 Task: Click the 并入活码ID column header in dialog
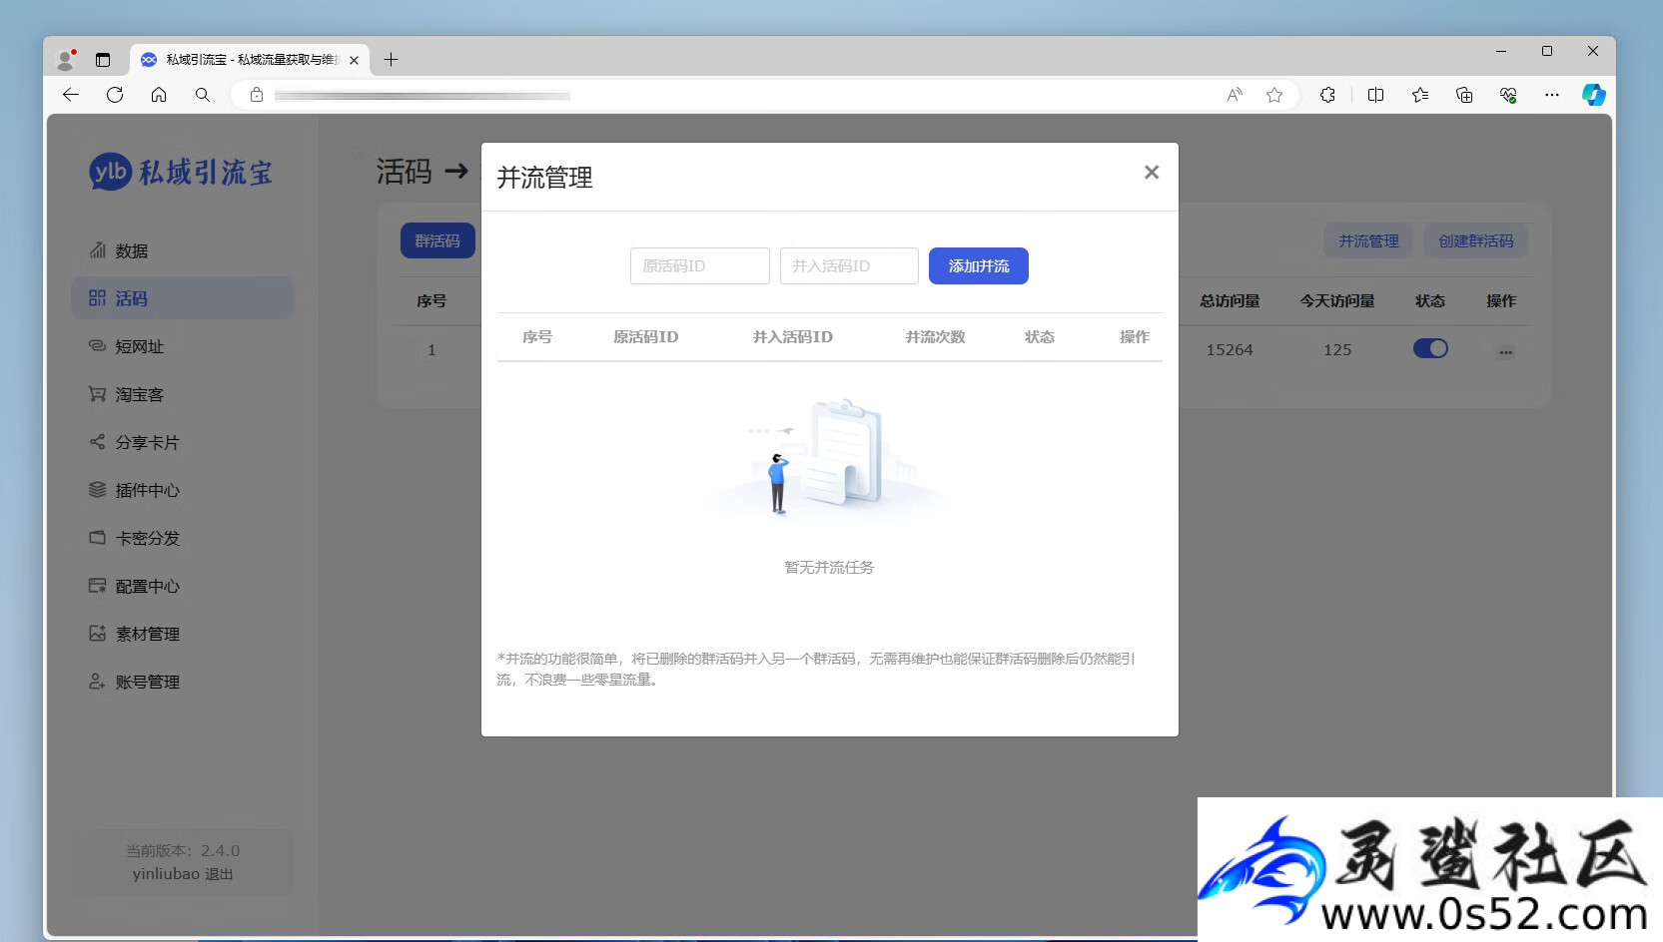793,337
